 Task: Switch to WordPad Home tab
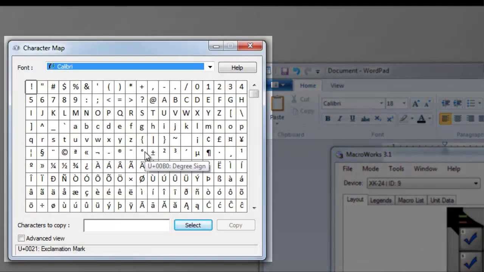[x=308, y=86]
